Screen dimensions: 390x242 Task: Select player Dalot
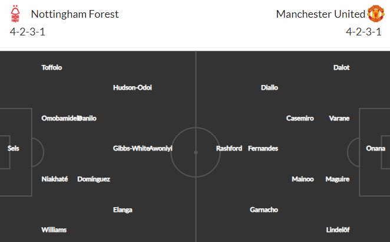click(341, 67)
